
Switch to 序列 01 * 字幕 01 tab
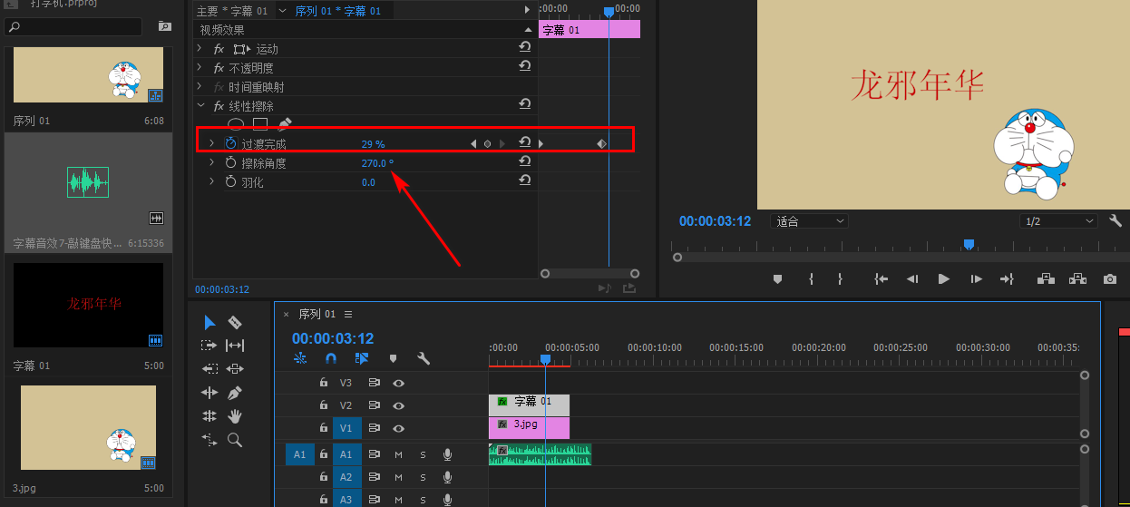click(338, 11)
